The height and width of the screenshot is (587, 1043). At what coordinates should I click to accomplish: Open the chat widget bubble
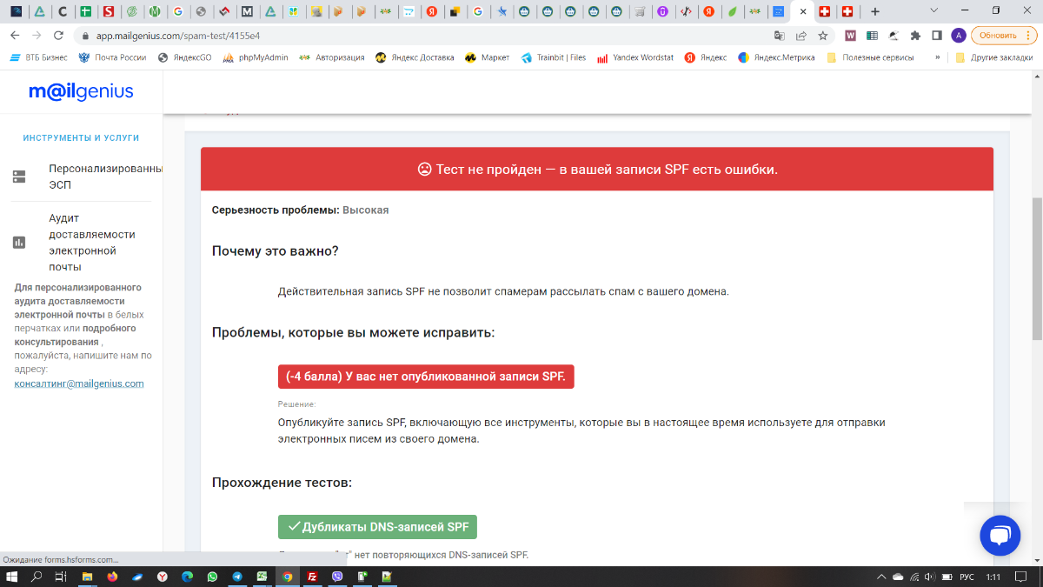tap(1000, 536)
